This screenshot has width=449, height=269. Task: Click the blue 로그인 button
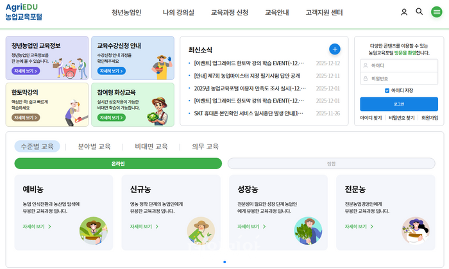coord(398,104)
